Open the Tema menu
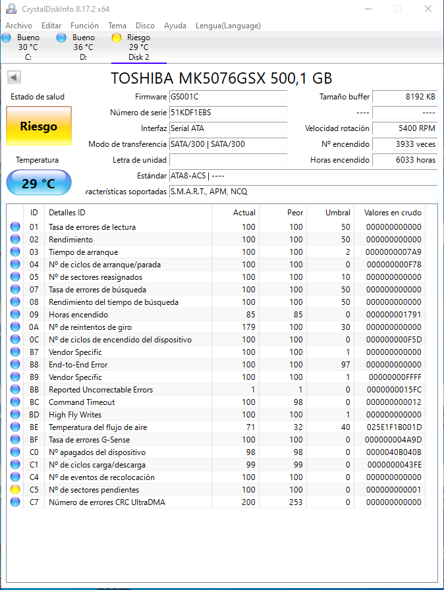The height and width of the screenshot is (590, 444). (117, 26)
